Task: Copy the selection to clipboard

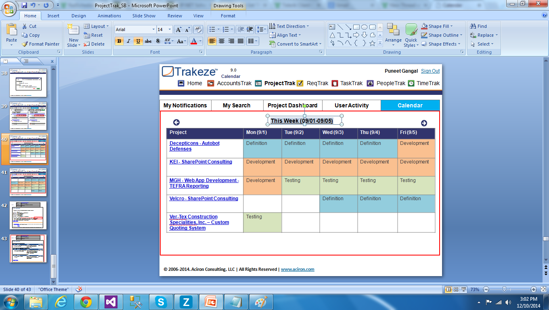Action: pos(31,35)
